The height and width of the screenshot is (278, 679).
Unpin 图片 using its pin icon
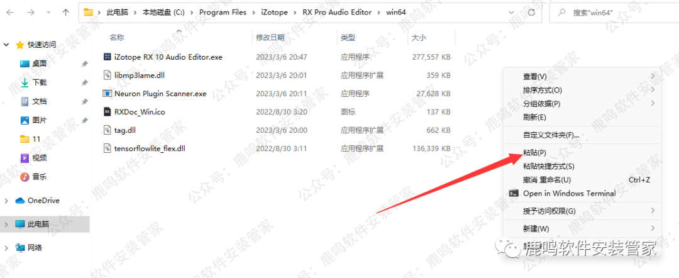click(x=84, y=120)
